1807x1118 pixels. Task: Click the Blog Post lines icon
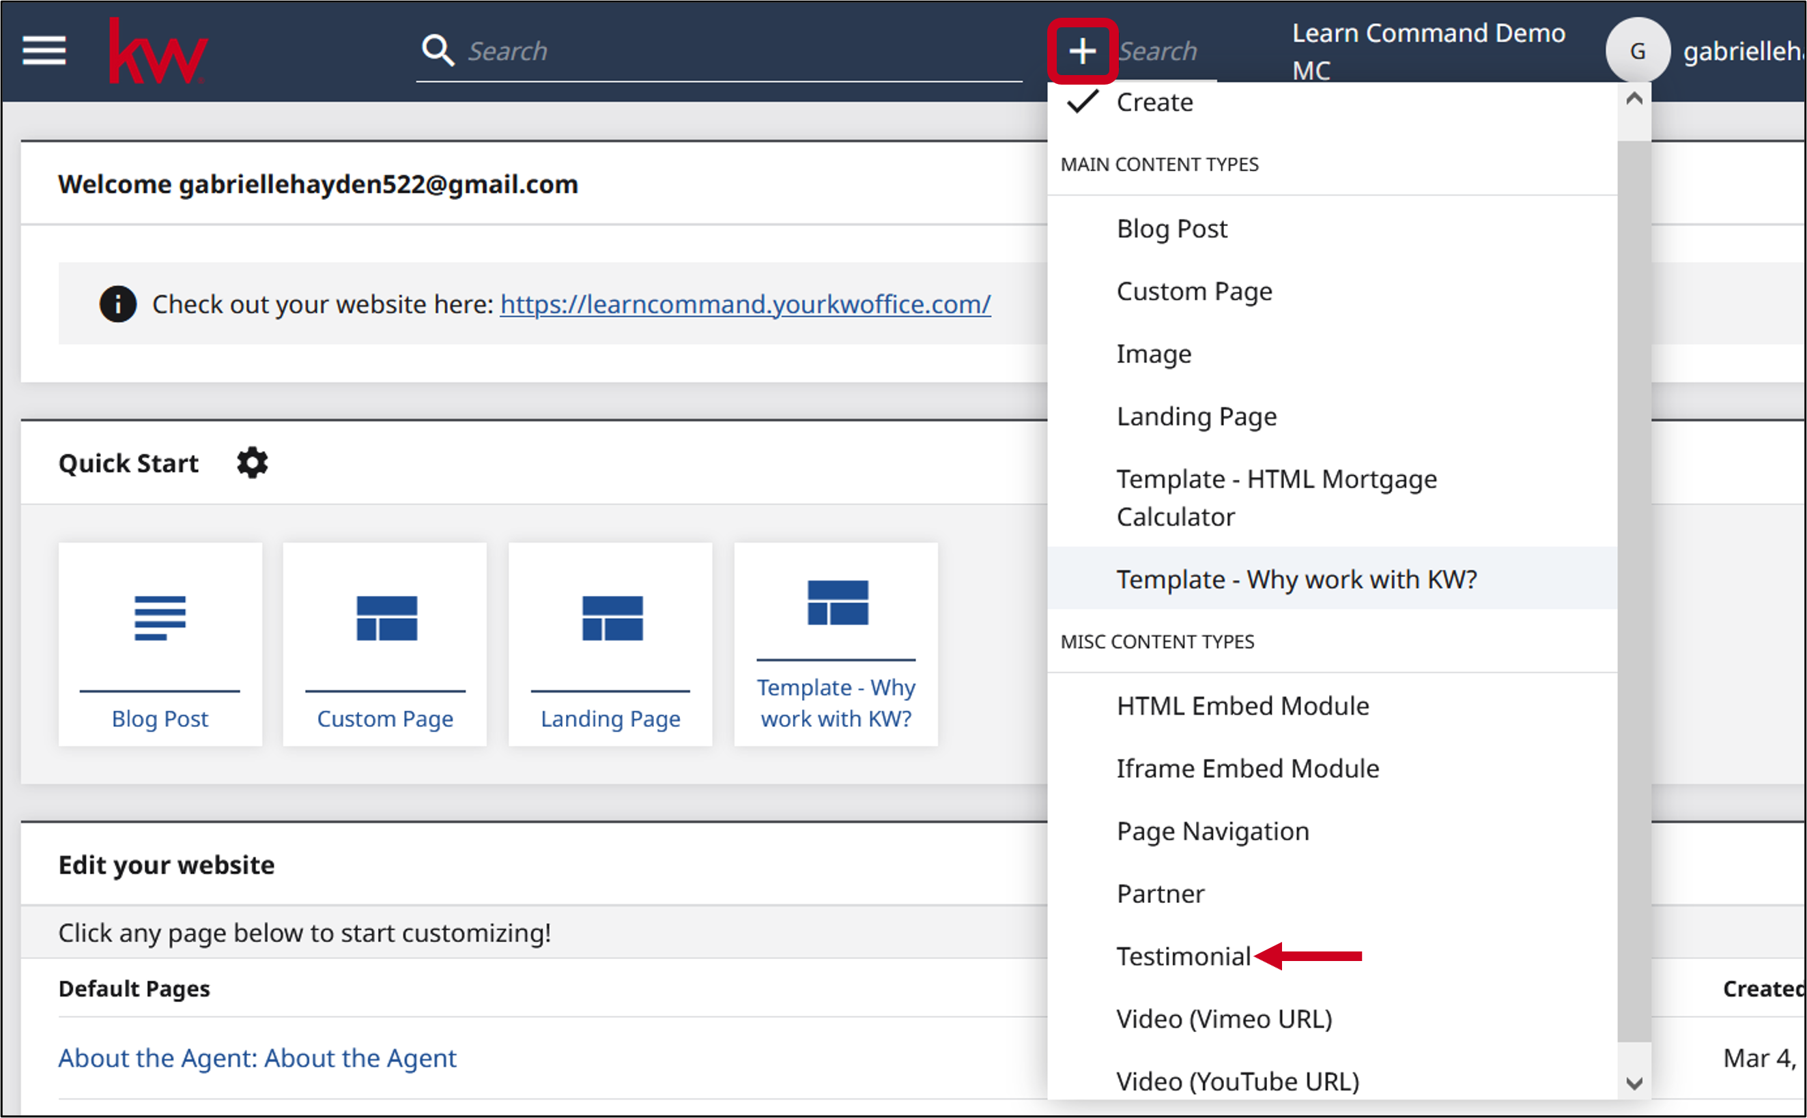160,618
